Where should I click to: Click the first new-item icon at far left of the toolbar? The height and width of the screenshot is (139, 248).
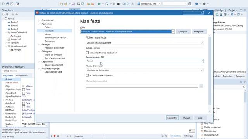tap(3, 4)
